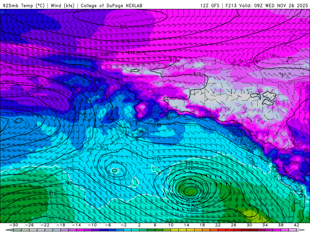Click the 38 tick label on the color bar
This screenshot has height=232, width=310.
tap(281, 225)
